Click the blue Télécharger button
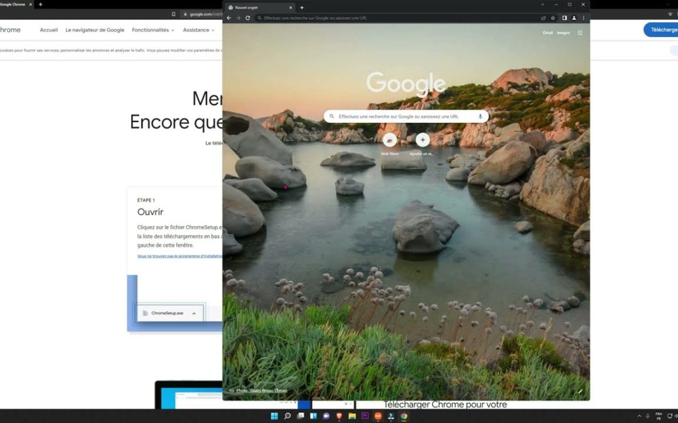678x423 pixels. (661, 30)
